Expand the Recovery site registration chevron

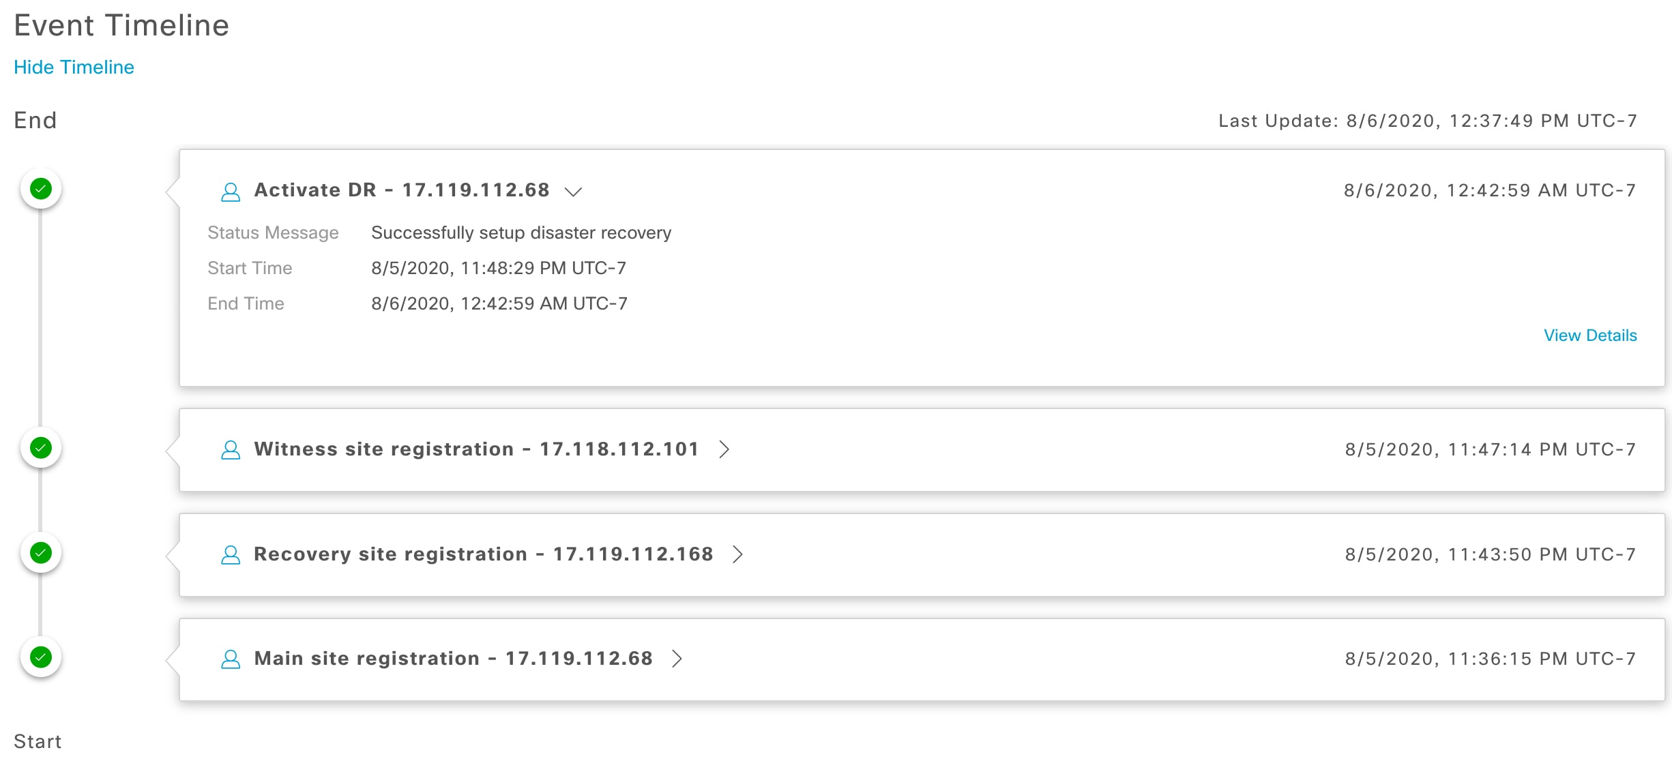(x=737, y=554)
